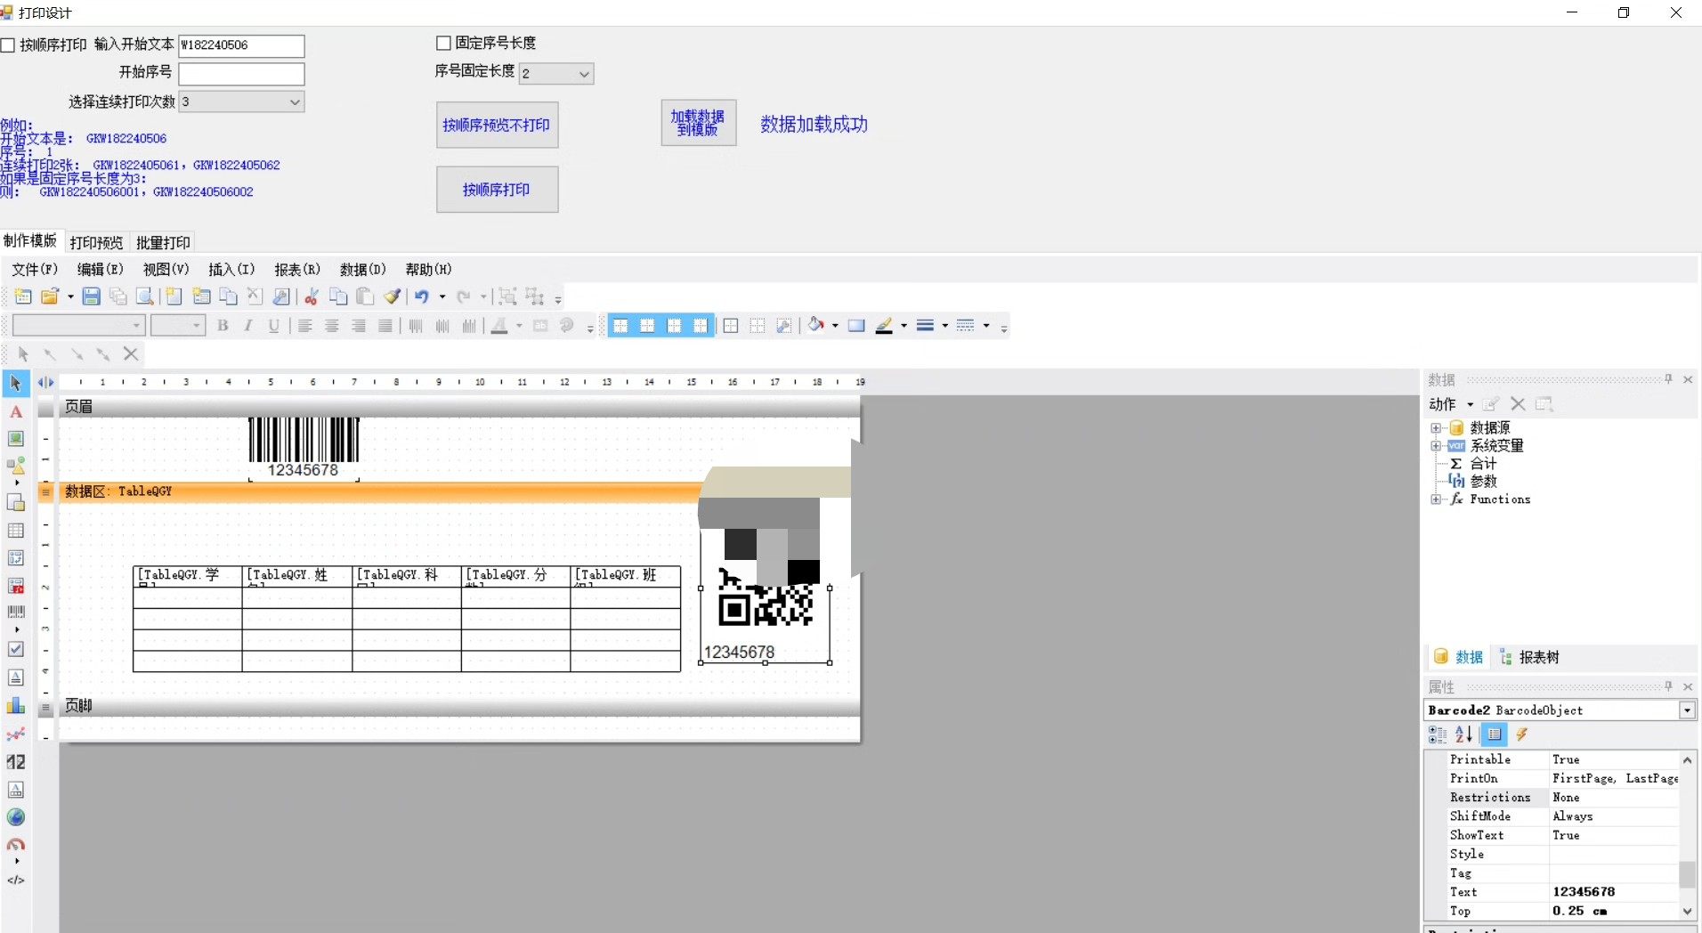
Task: Click the New report icon in the toolbar
Action: coord(23,297)
